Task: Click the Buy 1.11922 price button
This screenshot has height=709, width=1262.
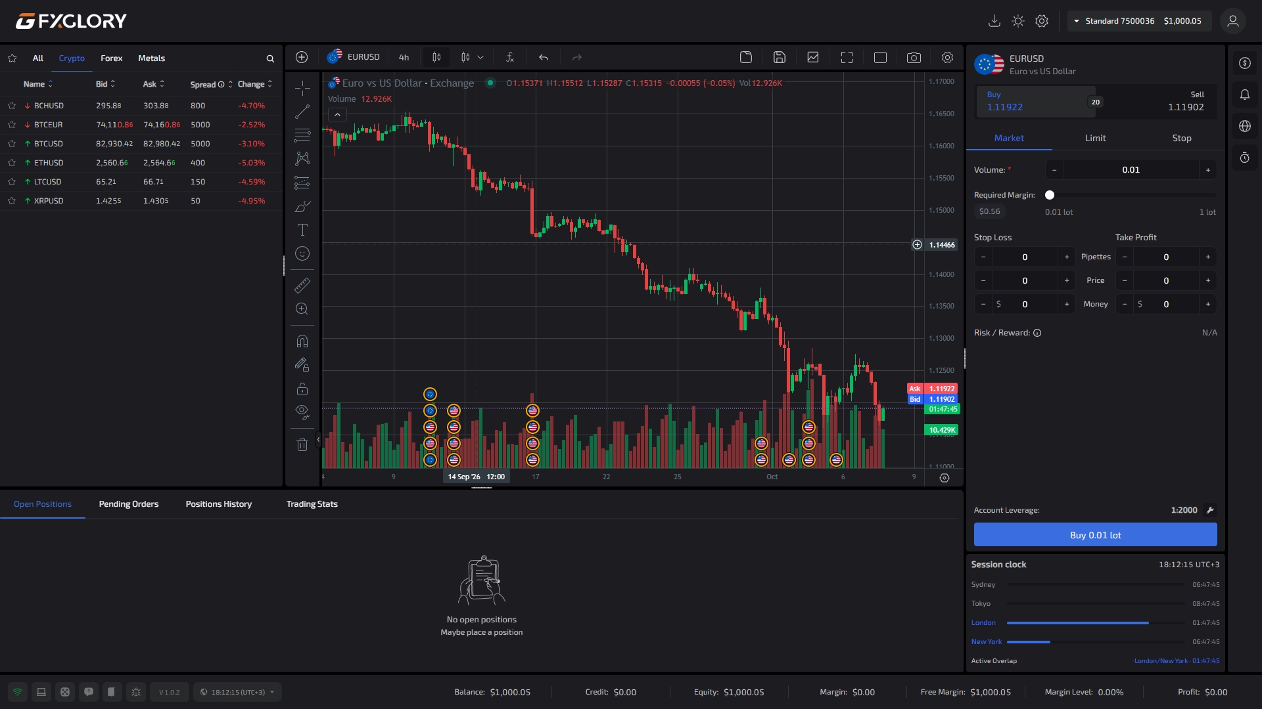Action: coord(1035,102)
